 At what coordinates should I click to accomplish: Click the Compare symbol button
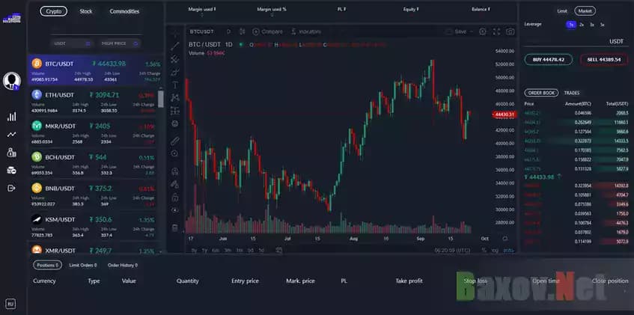(267, 31)
